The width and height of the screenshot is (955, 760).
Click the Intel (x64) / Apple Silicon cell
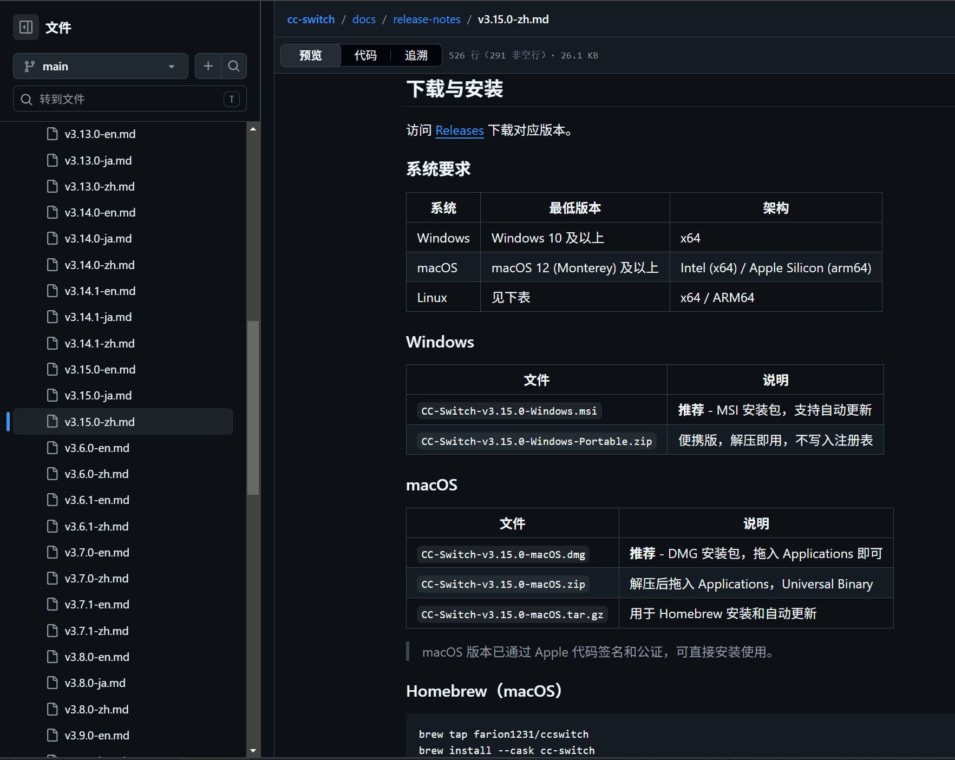[x=776, y=267]
